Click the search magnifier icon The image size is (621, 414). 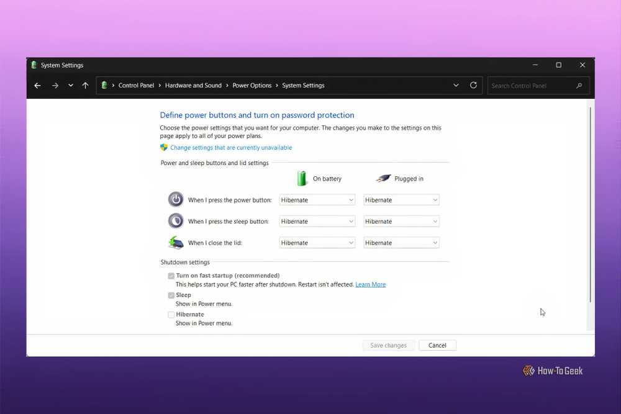tap(579, 86)
